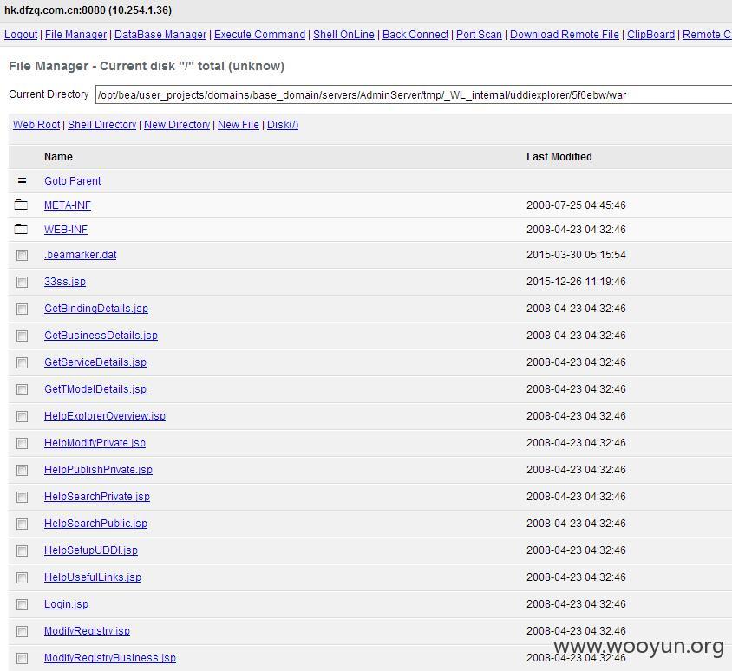Screen dimensions: 732x671
Task: Open file HelpSearchPublic.jsp
Action: coord(95,524)
